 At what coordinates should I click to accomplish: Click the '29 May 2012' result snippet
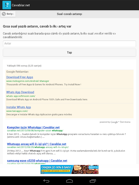pos(66,152)
